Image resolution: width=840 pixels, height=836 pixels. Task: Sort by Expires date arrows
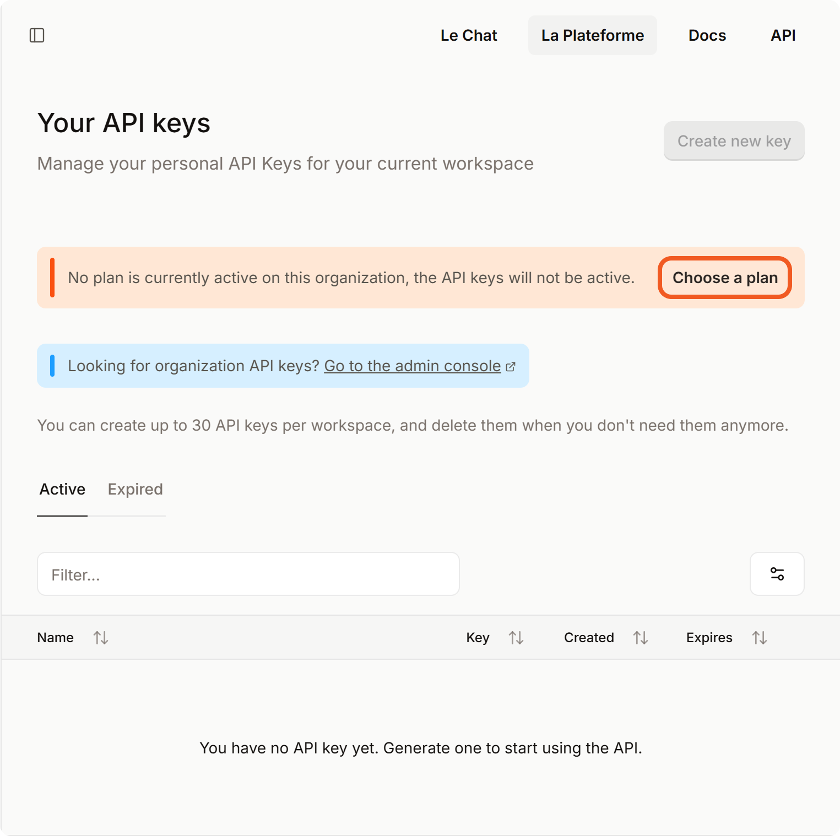click(x=760, y=638)
